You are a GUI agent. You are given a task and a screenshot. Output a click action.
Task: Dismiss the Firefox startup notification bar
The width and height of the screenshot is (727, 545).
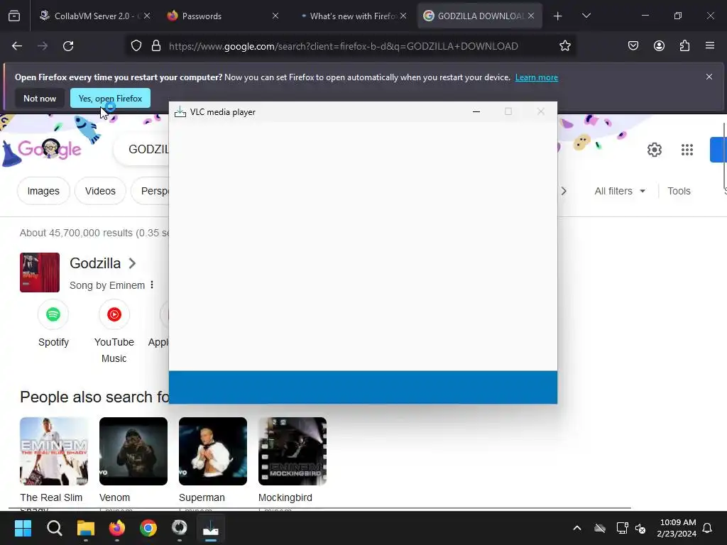coord(709,77)
